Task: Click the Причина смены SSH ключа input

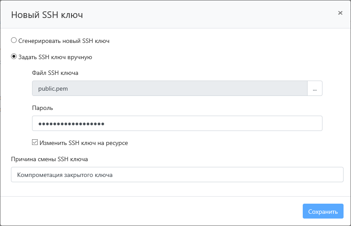Action: (x=177, y=174)
